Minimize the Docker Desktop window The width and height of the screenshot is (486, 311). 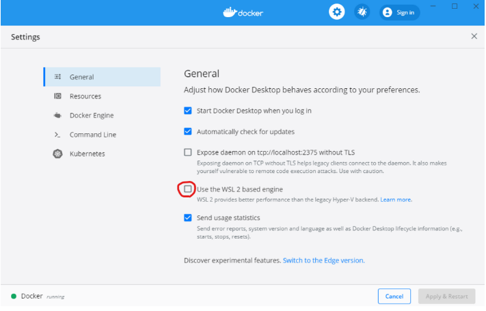[x=433, y=6]
